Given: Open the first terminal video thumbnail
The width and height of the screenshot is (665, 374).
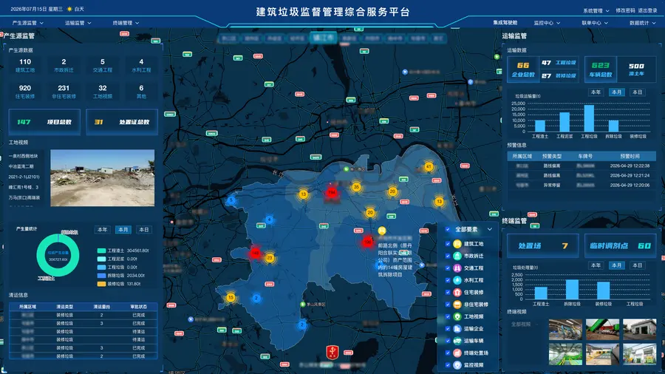Looking at the screenshot, I should coord(565,330).
